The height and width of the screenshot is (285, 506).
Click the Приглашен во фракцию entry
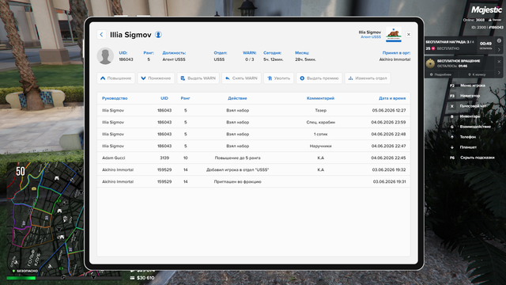[x=237, y=182]
